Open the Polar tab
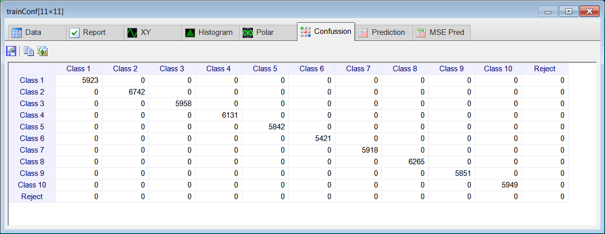Image resolution: width=605 pixels, height=234 pixels. click(268, 33)
